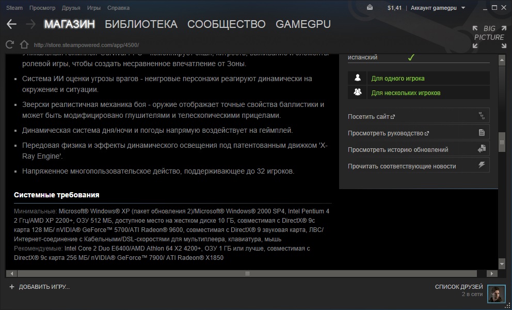Open the Steam menu
The width and height of the screenshot is (512, 310).
click(14, 8)
